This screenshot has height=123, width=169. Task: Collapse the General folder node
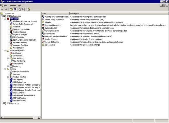tap(5, 69)
